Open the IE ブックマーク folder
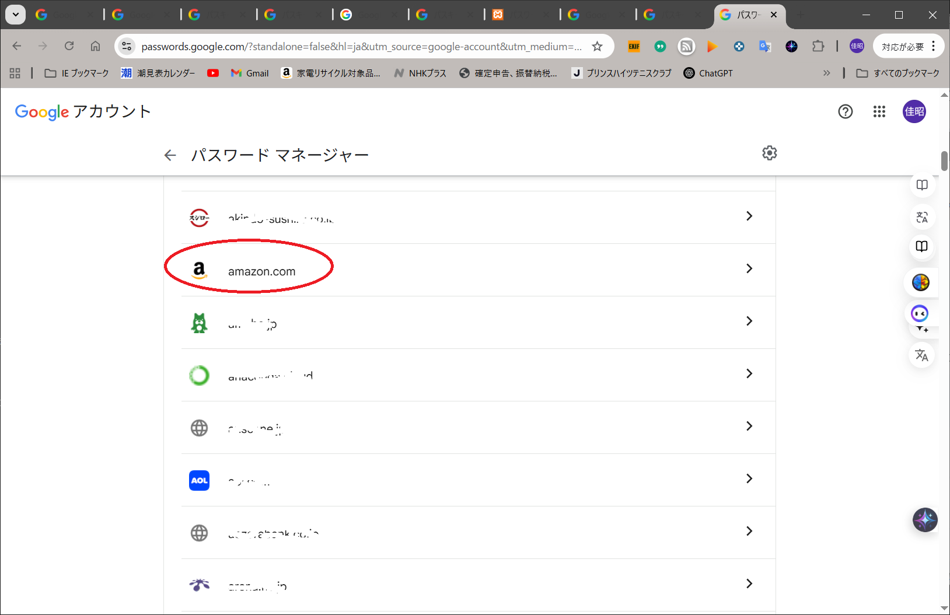 coord(77,73)
